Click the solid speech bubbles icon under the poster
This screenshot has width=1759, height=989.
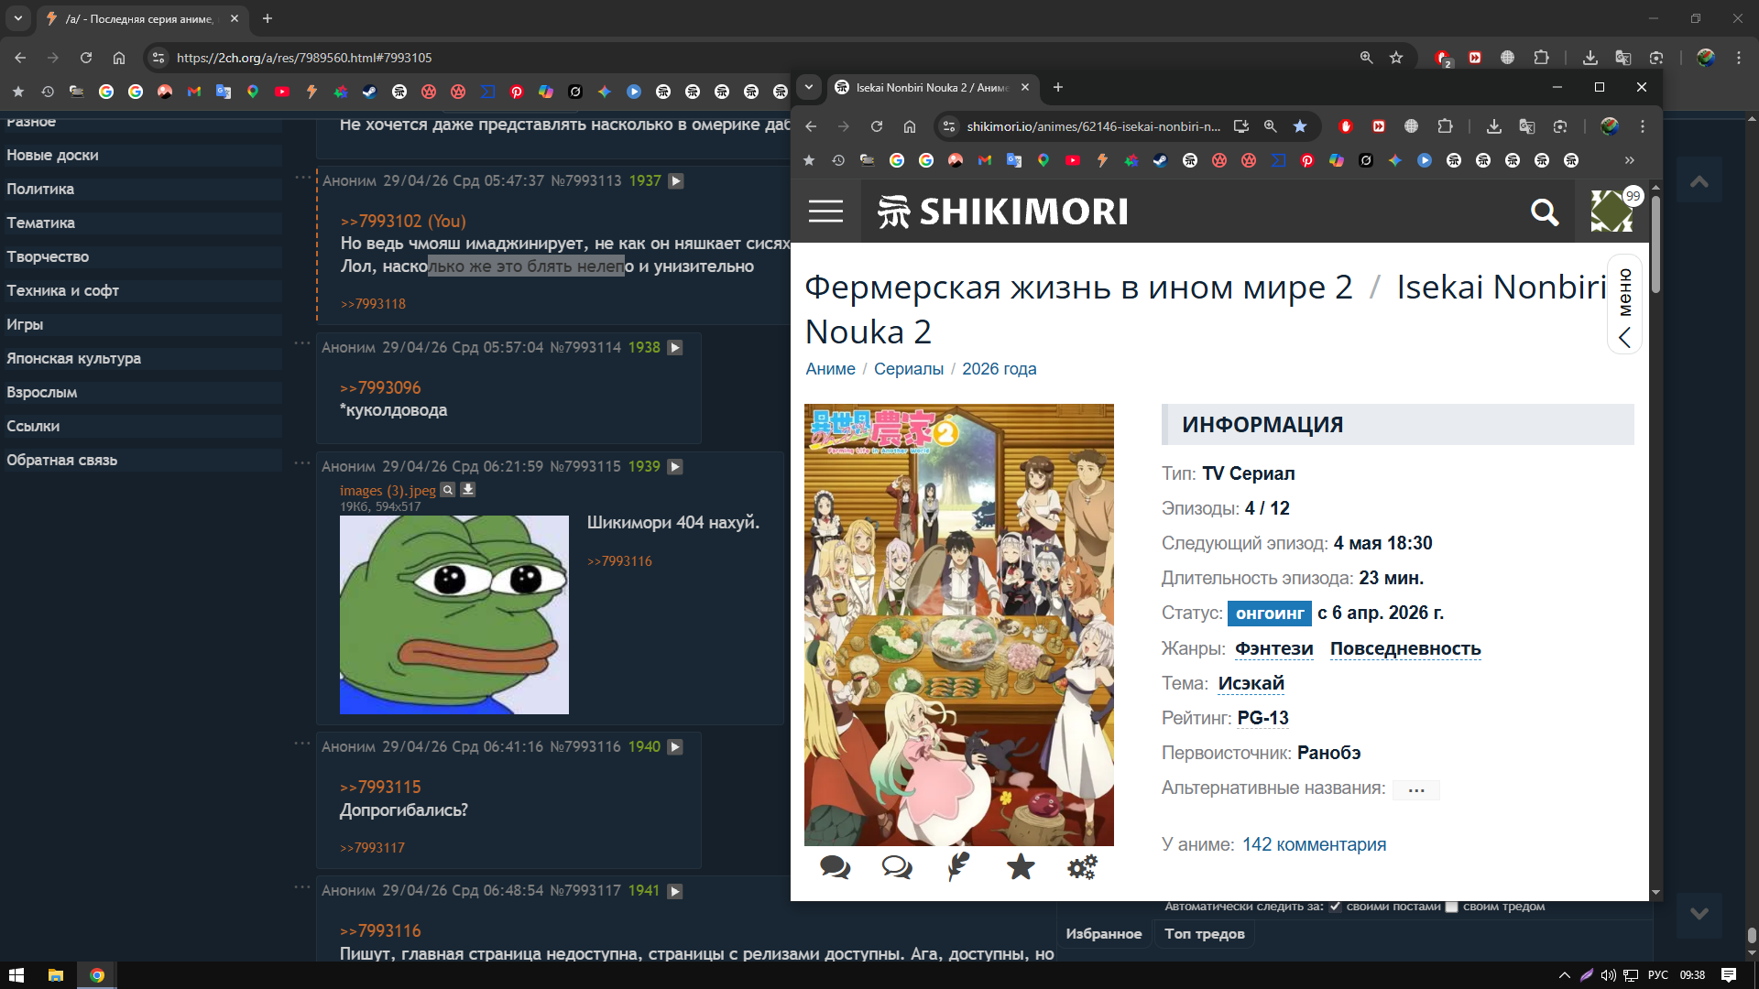pos(836,866)
